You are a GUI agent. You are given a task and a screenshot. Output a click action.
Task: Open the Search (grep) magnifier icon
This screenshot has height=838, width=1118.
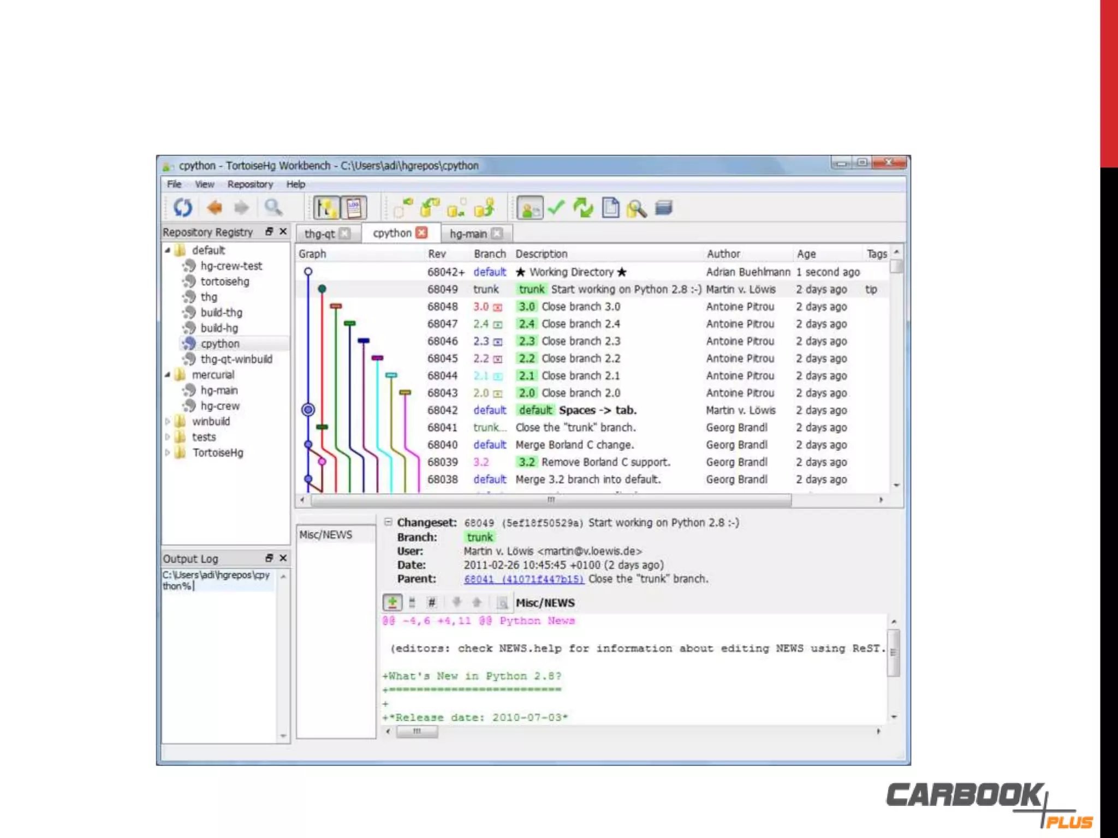tap(637, 208)
